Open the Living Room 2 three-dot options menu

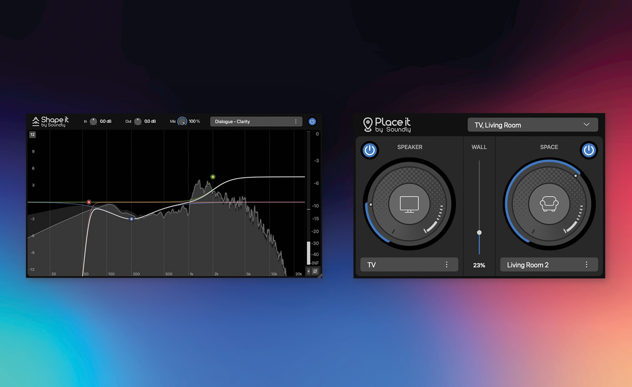point(586,264)
